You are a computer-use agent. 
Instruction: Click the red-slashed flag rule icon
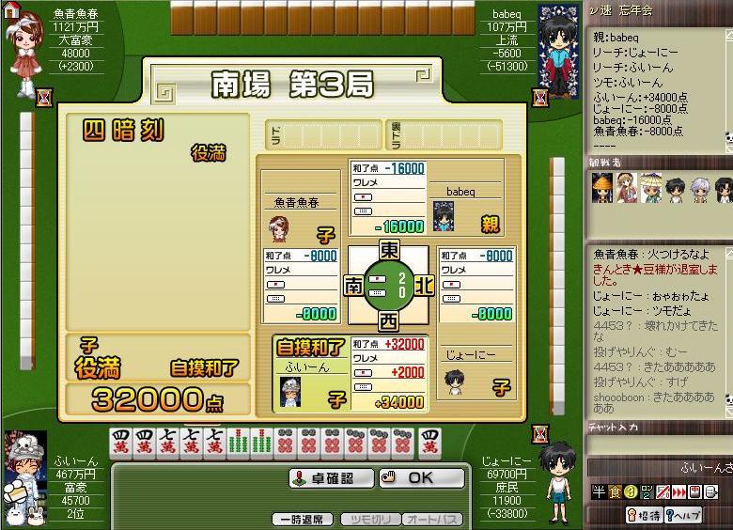[x=663, y=491]
